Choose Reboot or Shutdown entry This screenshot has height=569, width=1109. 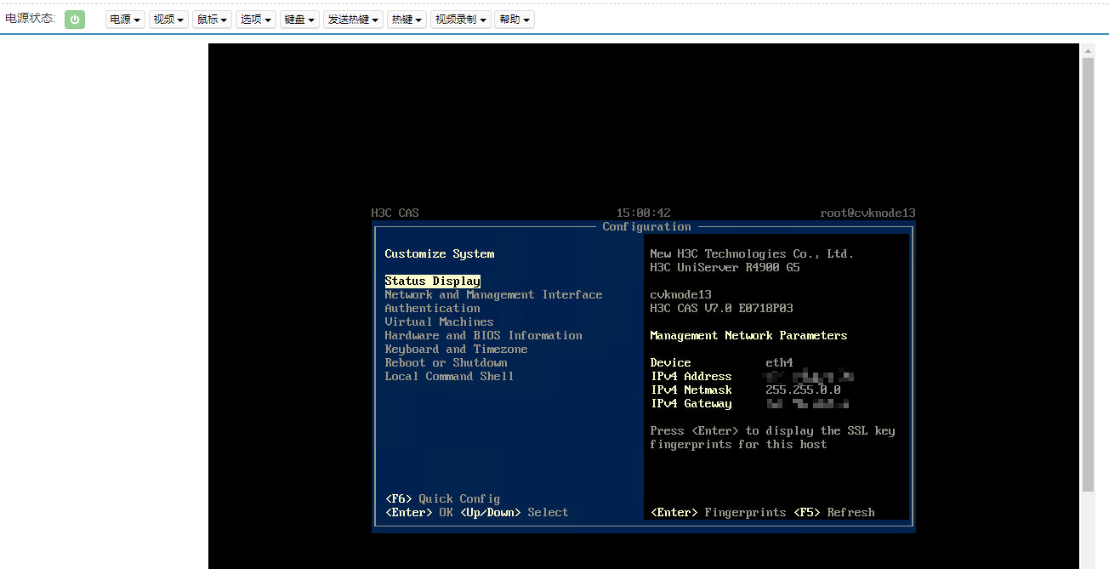tap(446, 363)
